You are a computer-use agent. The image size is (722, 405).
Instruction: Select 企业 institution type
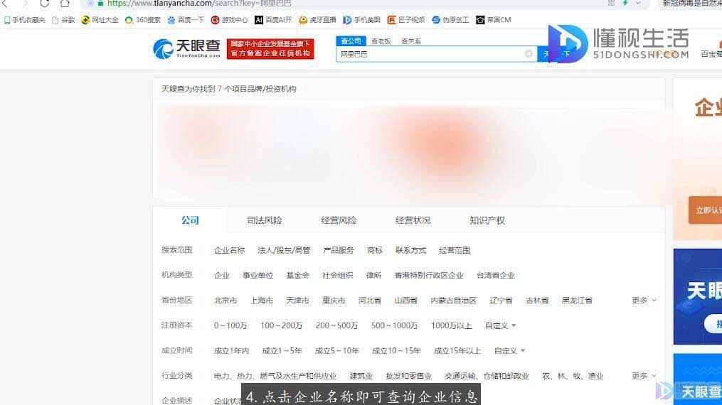[x=221, y=276]
